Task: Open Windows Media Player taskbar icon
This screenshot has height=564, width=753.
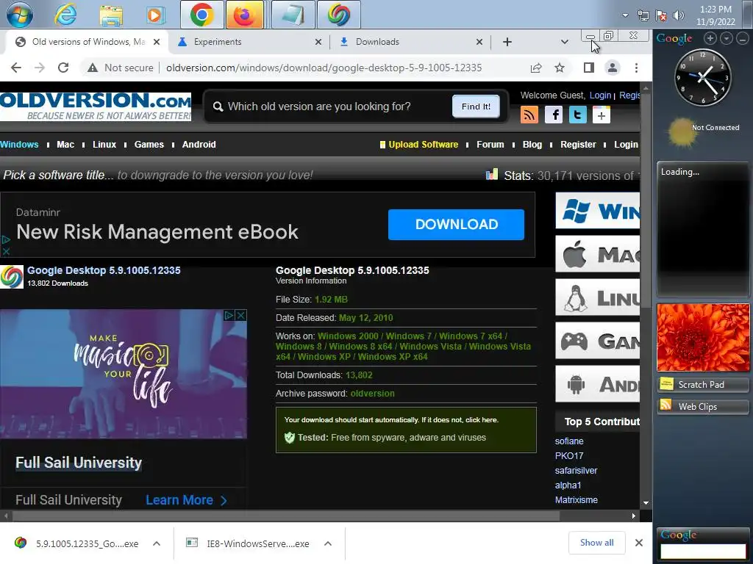Action: coord(154,15)
